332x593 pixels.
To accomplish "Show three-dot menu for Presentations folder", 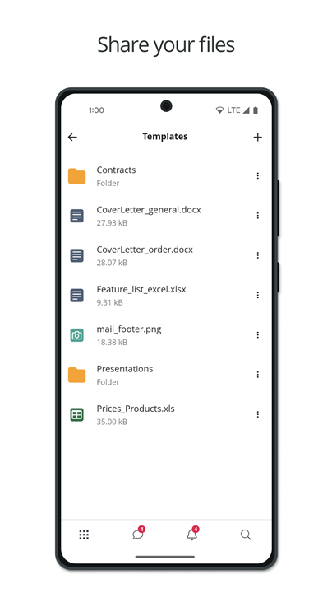I will 258,375.
